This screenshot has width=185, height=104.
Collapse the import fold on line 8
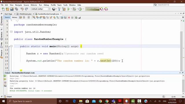tap(11, 32)
